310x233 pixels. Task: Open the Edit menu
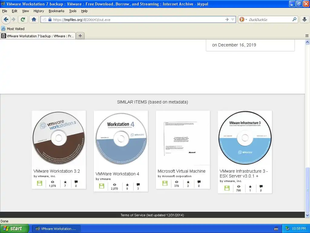15,11
